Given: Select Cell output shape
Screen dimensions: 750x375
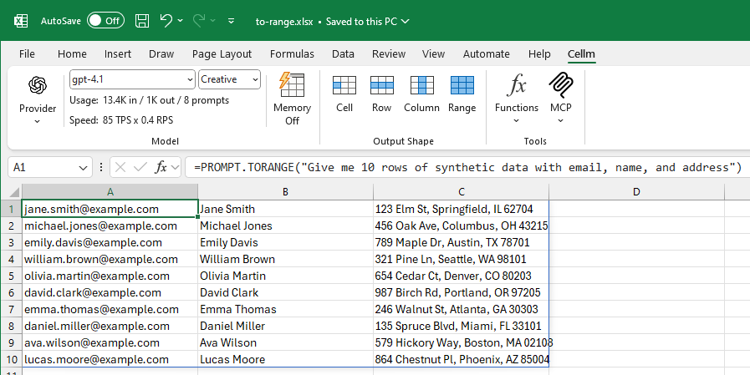Looking at the screenshot, I should [344, 93].
